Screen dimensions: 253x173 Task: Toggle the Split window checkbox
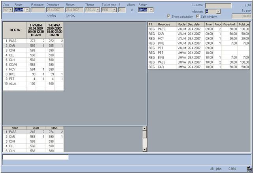pos(198,16)
